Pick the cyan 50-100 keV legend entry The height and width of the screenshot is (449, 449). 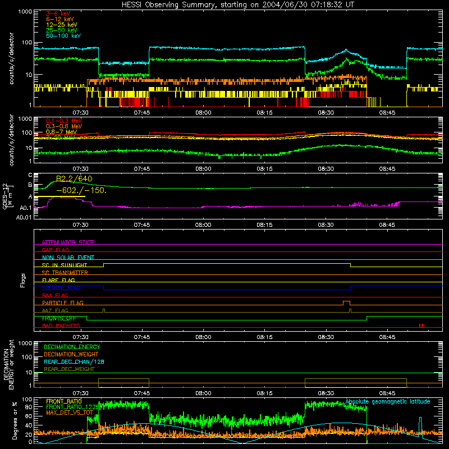coord(63,35)
